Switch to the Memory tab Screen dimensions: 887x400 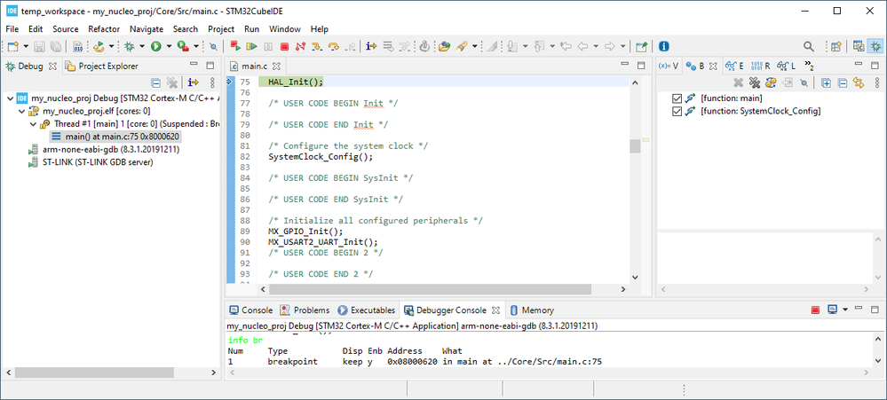(x=532, y=310)
